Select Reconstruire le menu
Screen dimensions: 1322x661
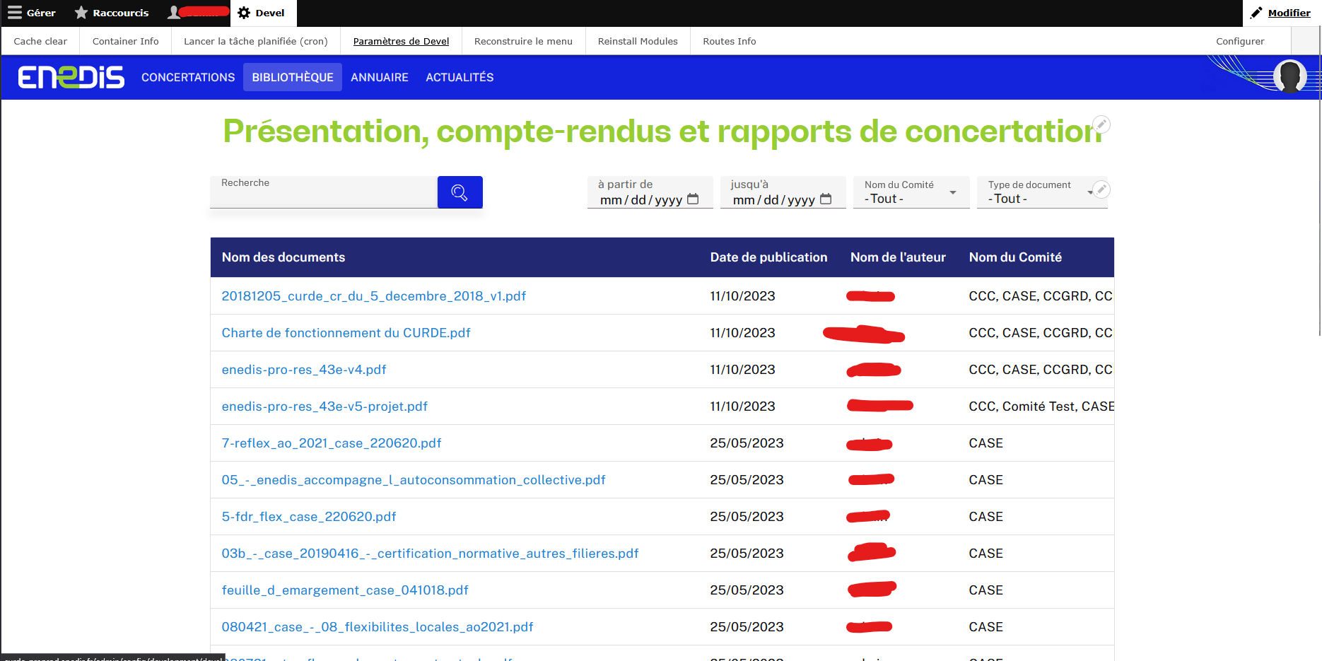point(523,41)
